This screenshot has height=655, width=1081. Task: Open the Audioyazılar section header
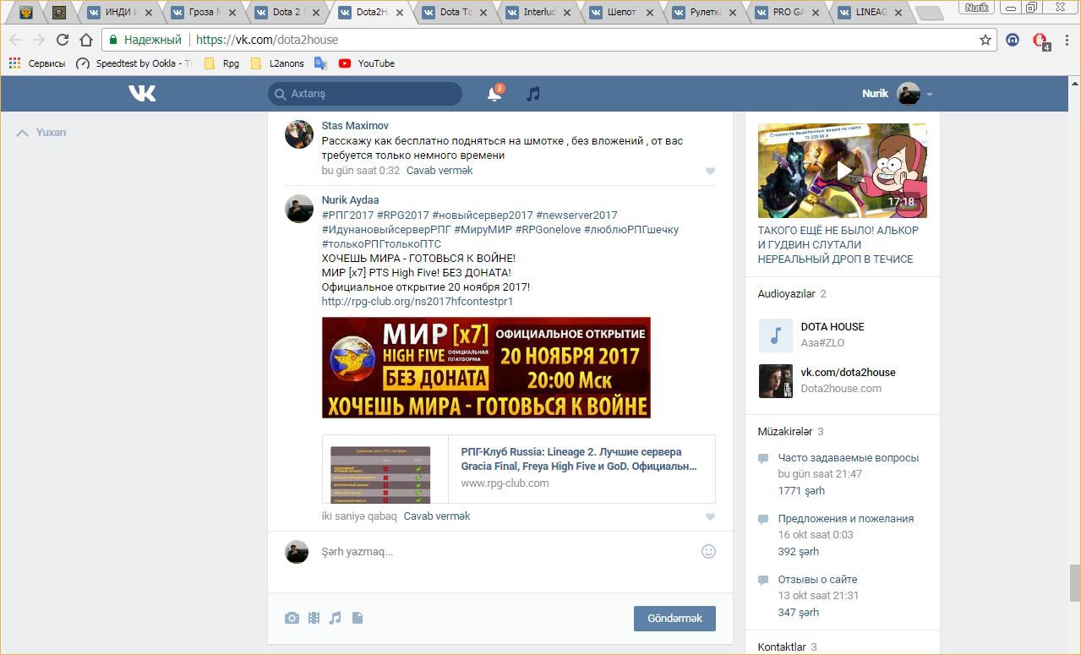pos(786,294)
